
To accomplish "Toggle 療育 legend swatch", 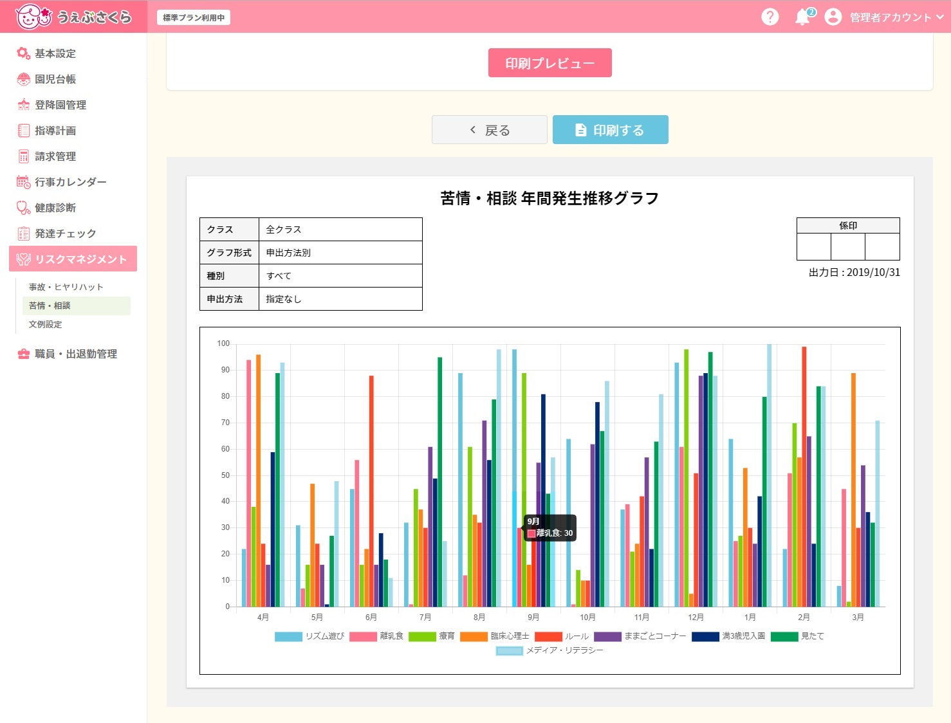I will pyautogui.click(x=422, y=636).
